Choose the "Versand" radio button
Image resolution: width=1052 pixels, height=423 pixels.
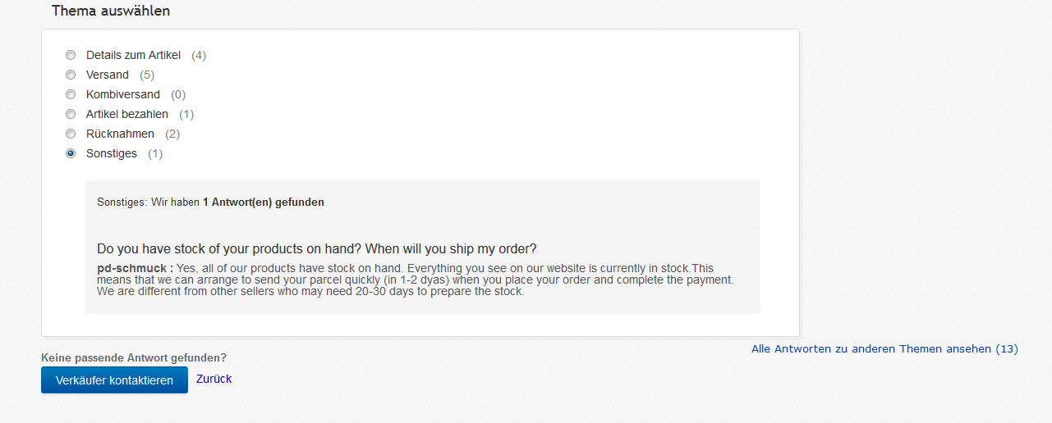tap(71, 75)
